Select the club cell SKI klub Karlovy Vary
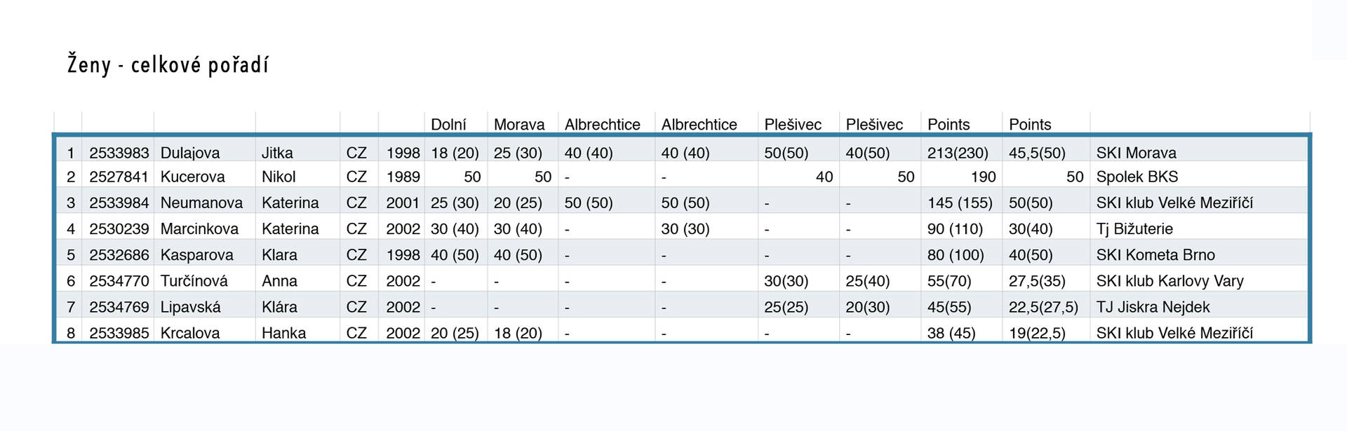This screenshot has height=431, width=1347. point(1170,281)
